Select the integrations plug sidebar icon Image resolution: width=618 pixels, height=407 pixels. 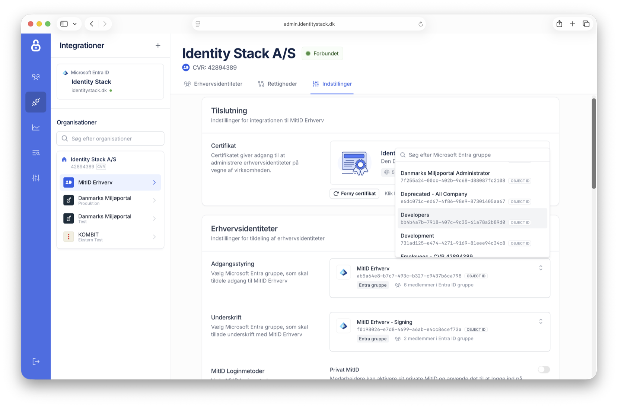pos(36,102)
